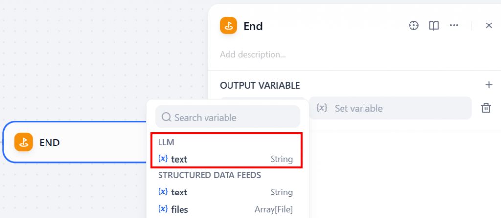Add a new output variable with plus
501x218 pixels.
tap(488, 85)
